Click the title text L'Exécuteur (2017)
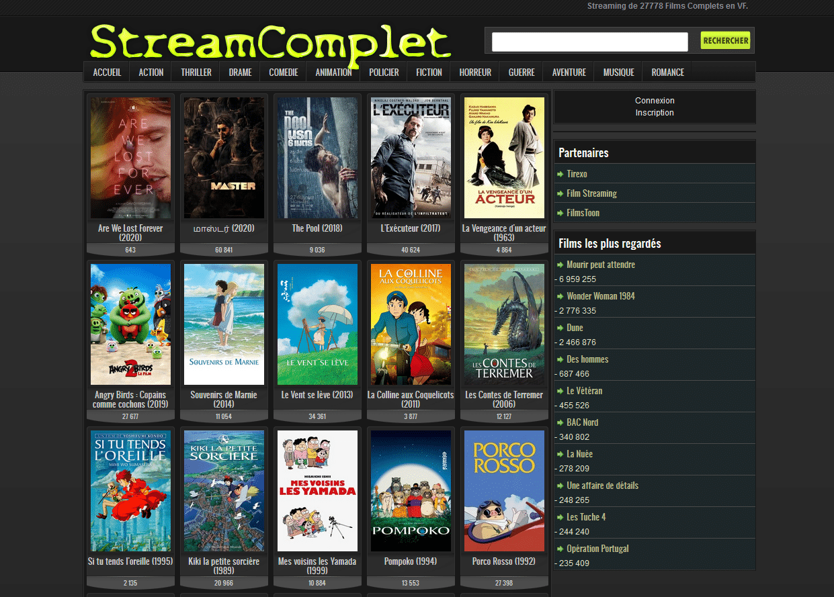 coord(411,228)
